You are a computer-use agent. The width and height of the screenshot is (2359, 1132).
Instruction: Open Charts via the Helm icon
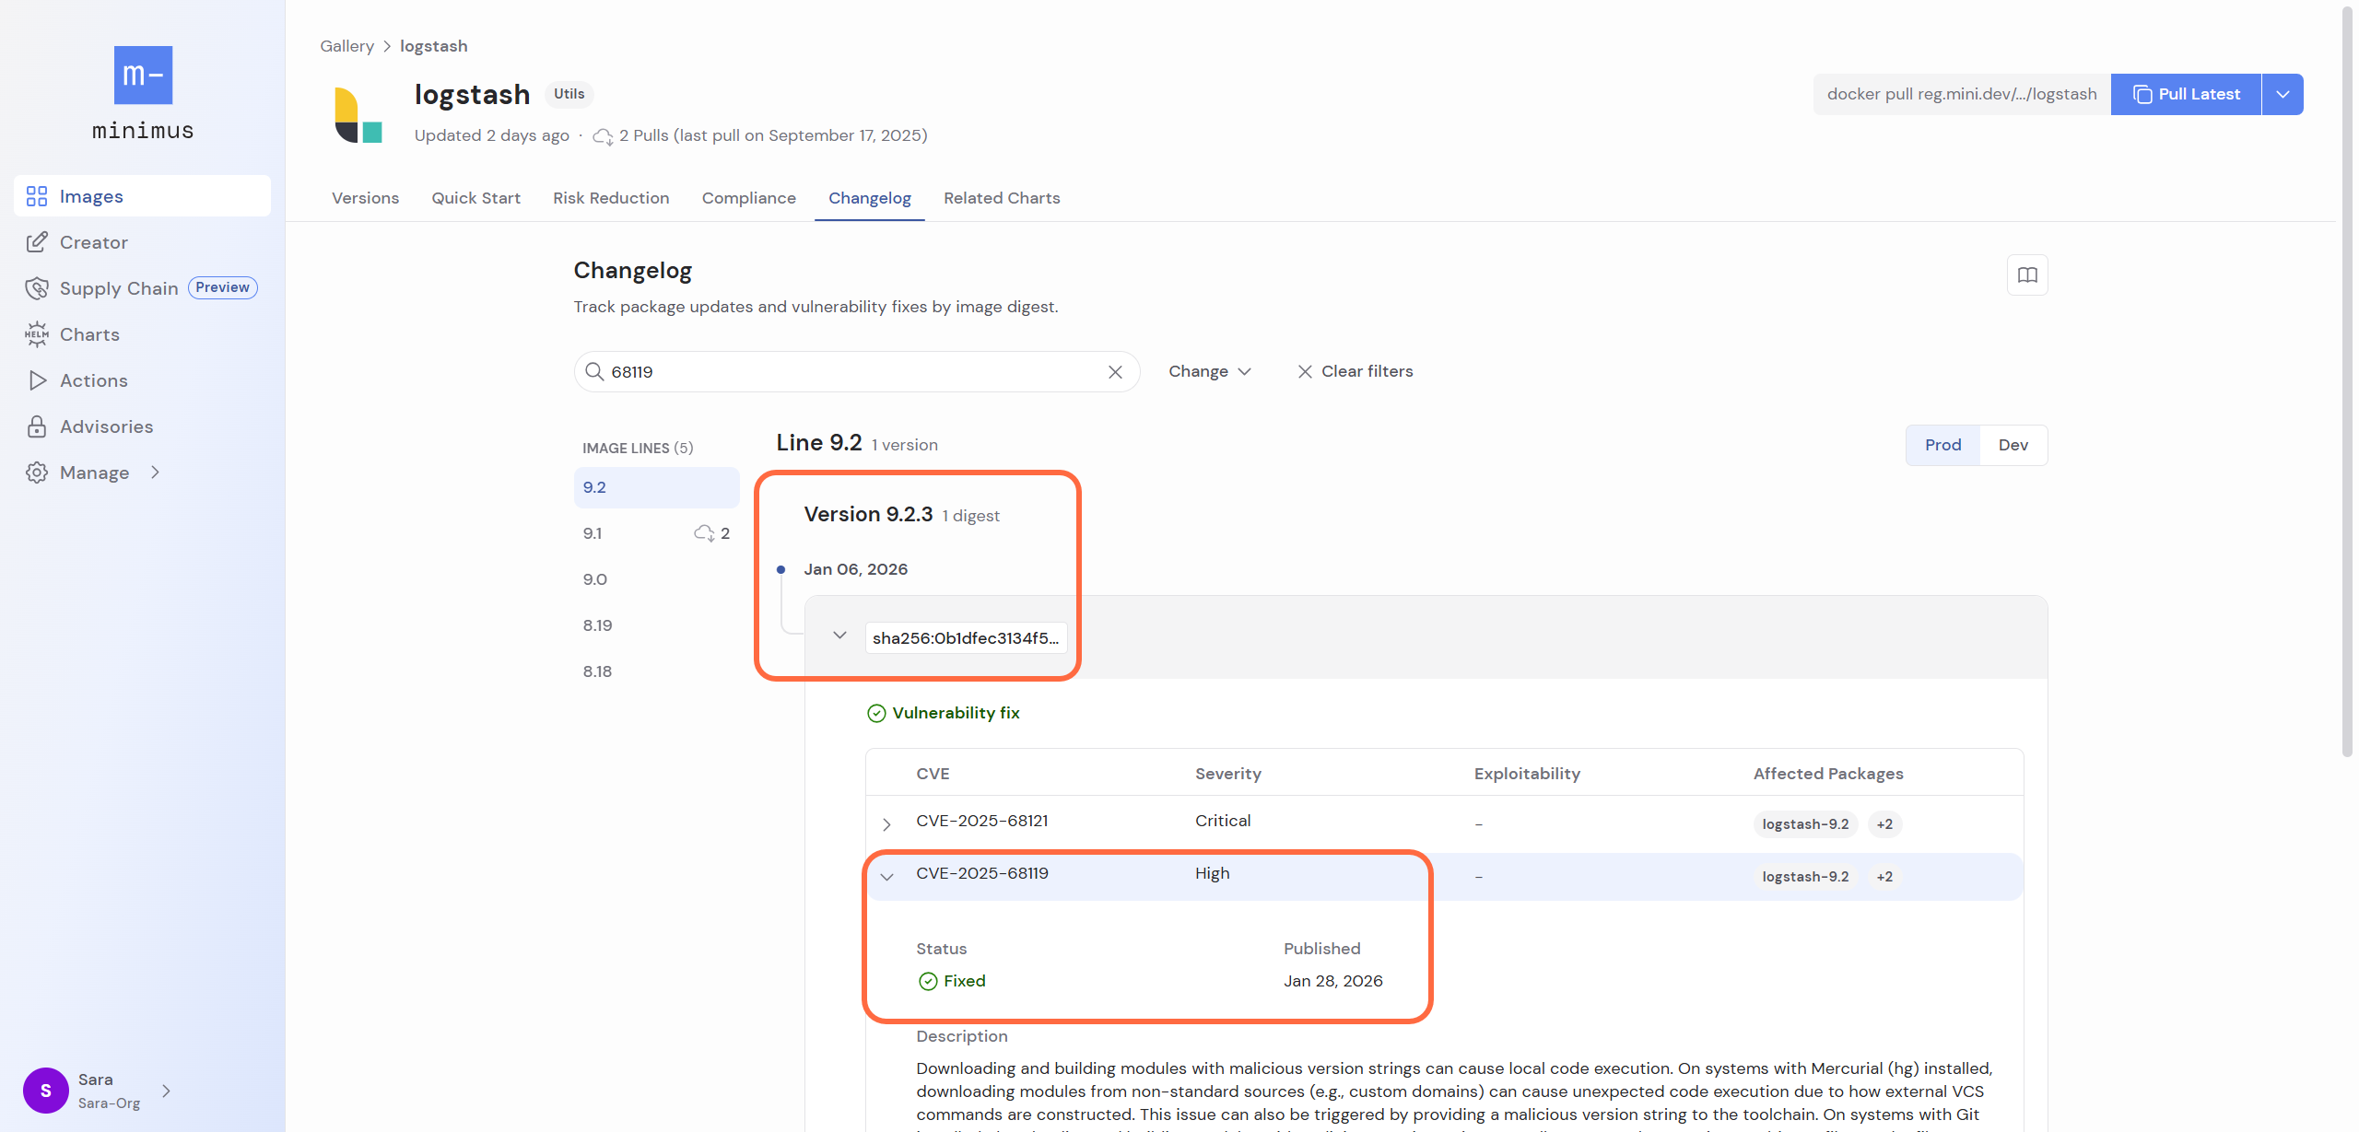(x=37, y=334)
